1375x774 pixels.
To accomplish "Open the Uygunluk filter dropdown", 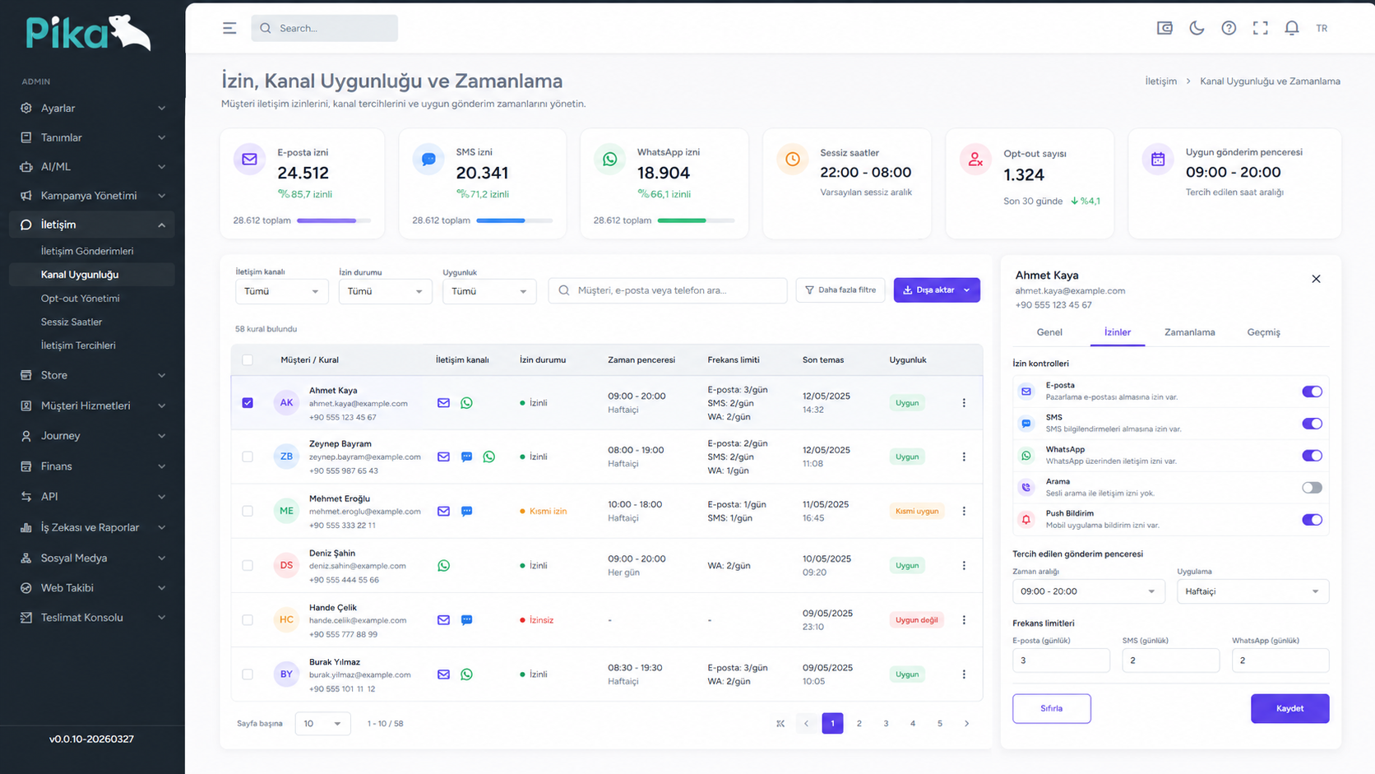I will click(x=489, y=291).
